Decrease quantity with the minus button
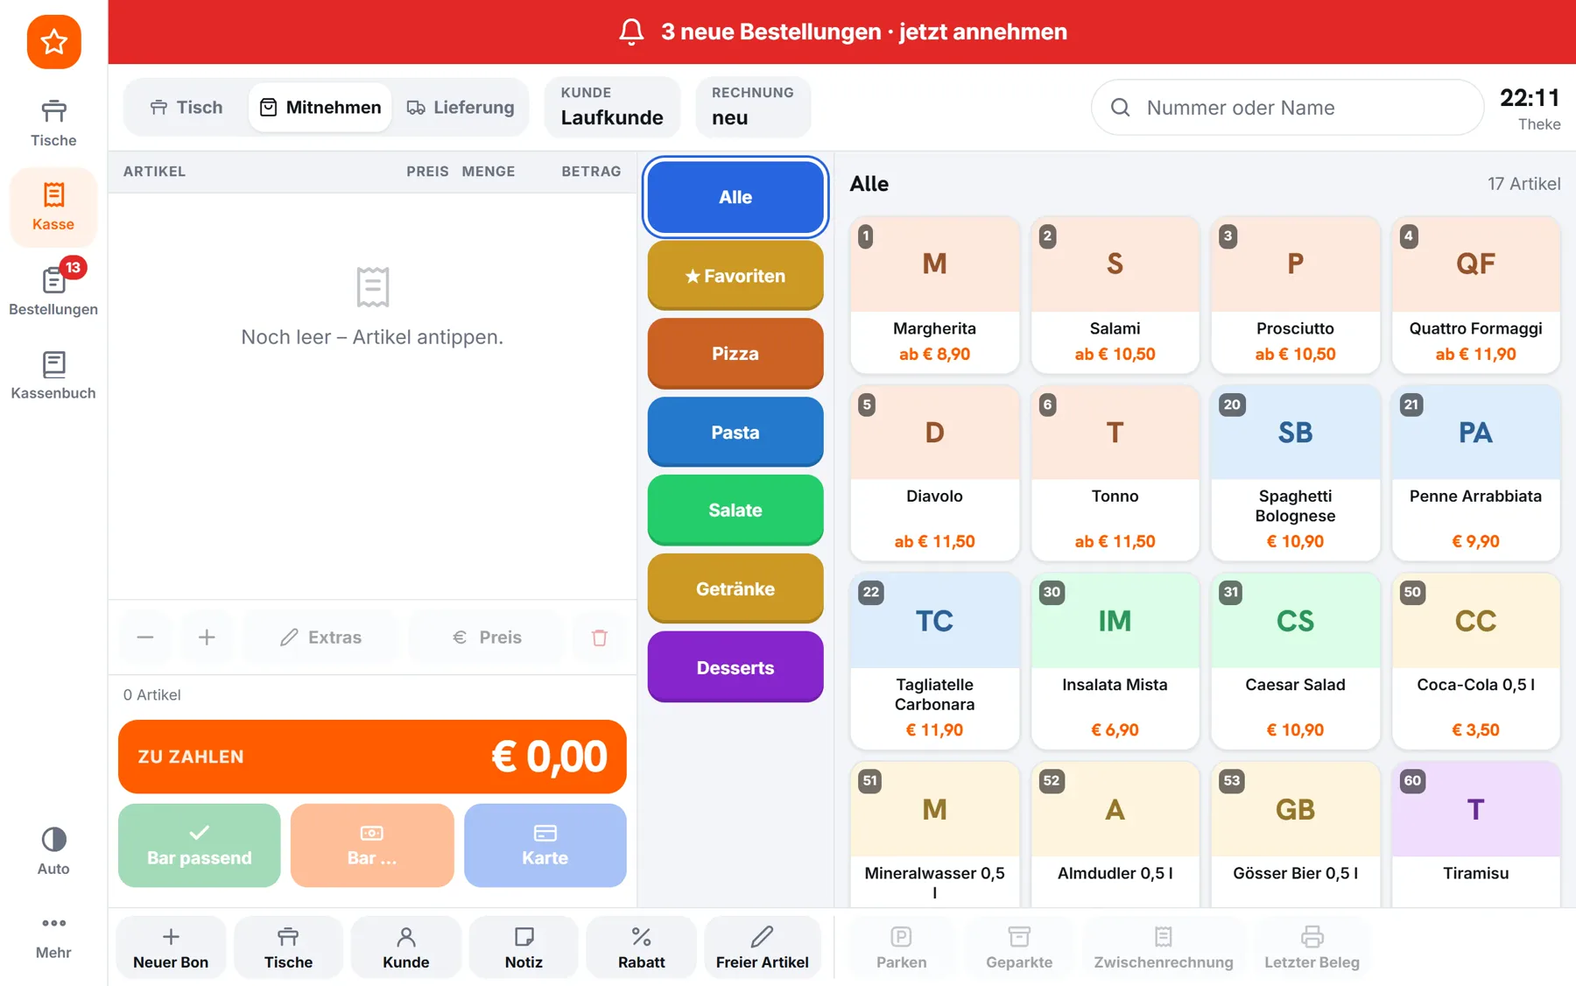The height and width of the screenshot is (986, 1576). tap(145, 637)
